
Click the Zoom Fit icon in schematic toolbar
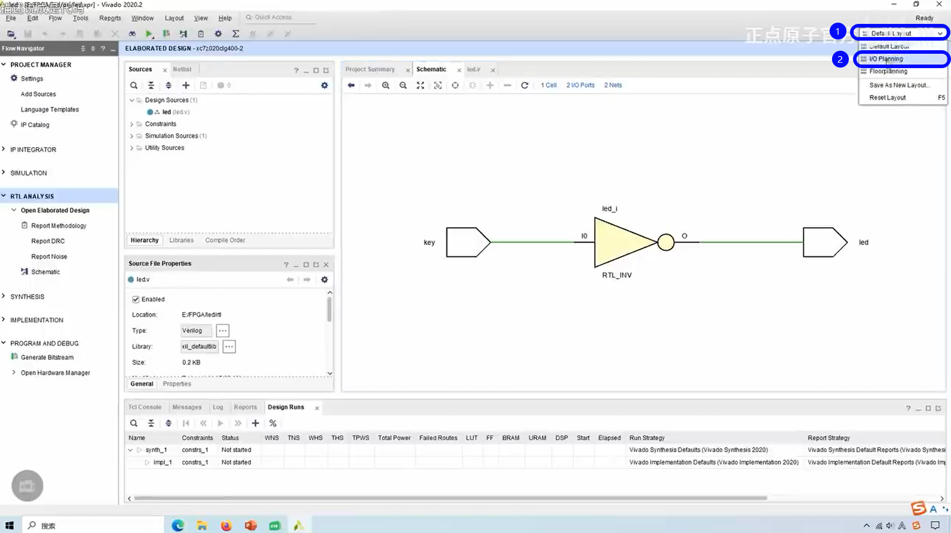coord(420,85)
